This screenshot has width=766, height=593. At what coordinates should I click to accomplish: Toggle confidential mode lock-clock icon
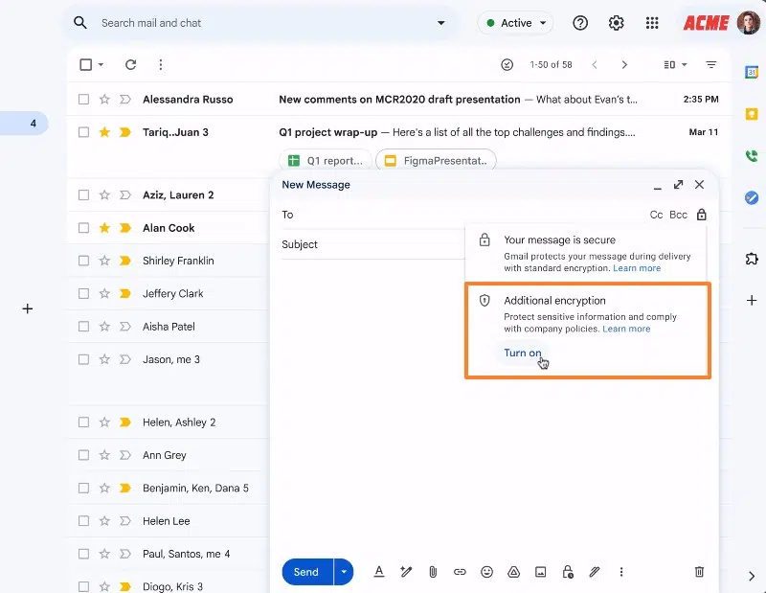click(567, 572)
